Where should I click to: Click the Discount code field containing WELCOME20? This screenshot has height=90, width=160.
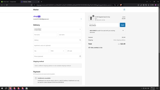tap(103, 25)
